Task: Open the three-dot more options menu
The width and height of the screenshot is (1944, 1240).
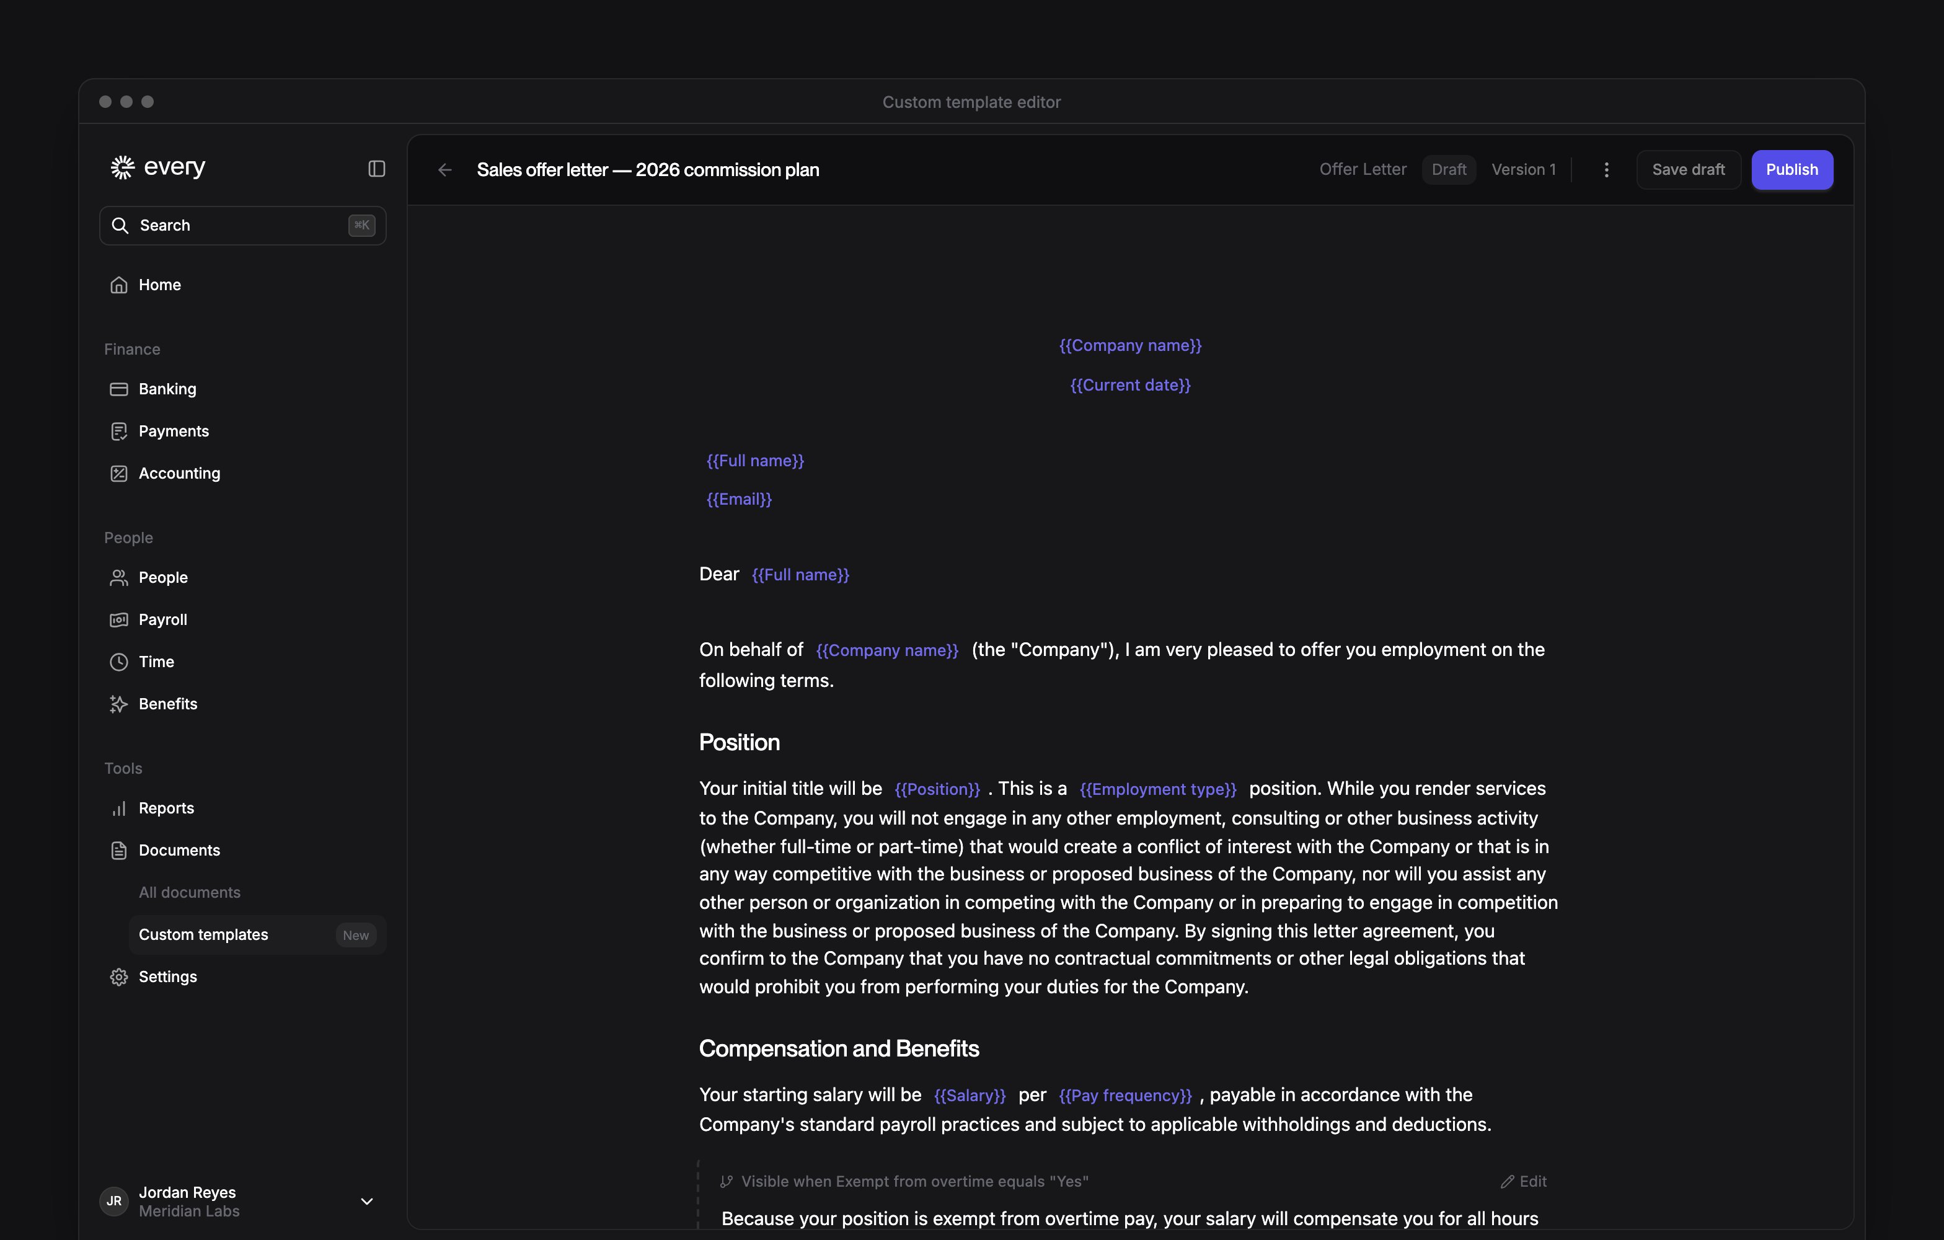Action: (1607, 169)
